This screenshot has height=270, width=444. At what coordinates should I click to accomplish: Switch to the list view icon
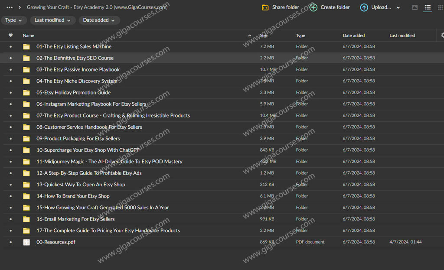click(428, 7)
